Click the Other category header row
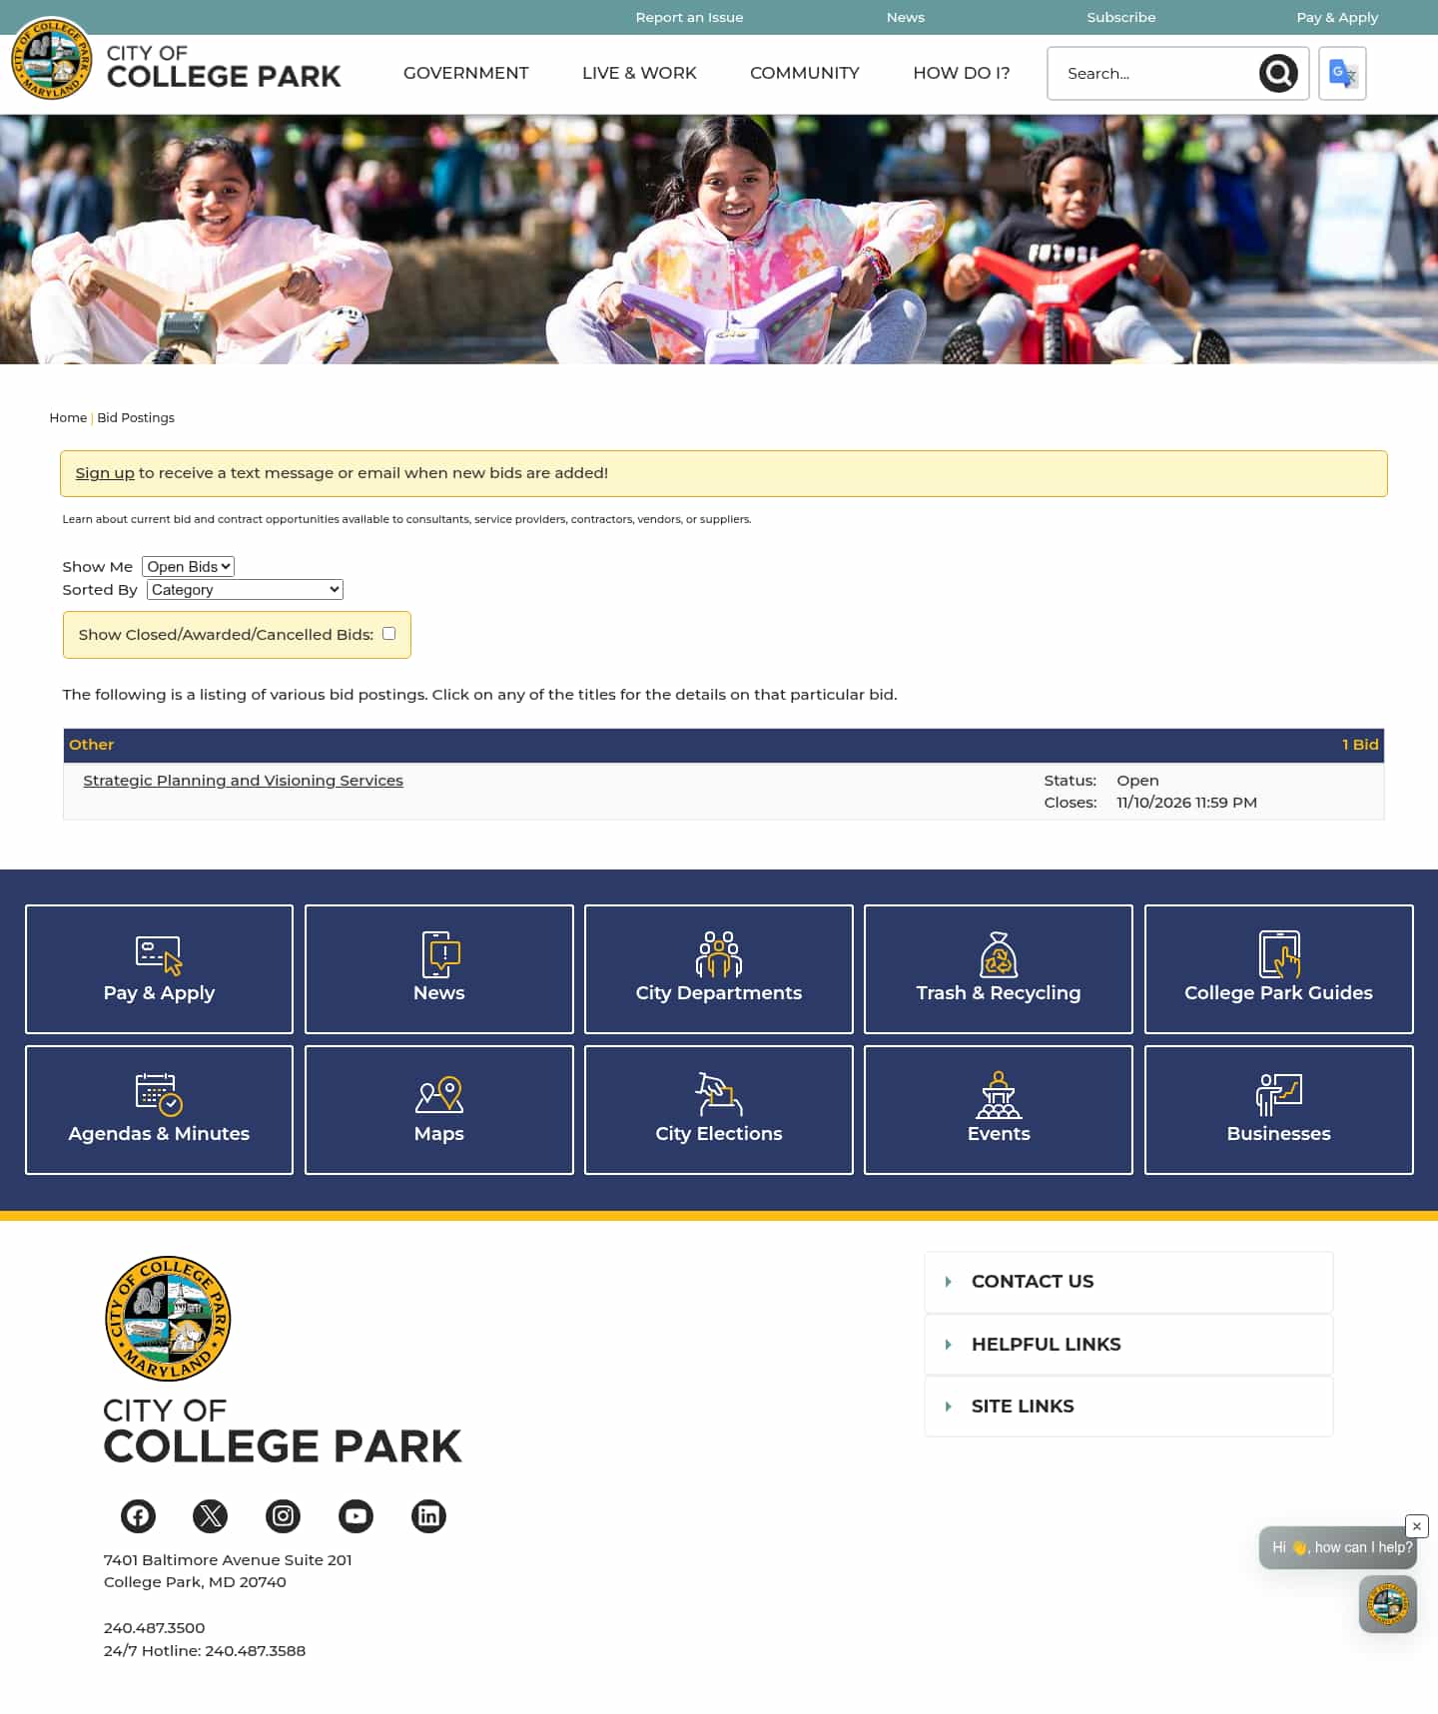 pos(723,745)
